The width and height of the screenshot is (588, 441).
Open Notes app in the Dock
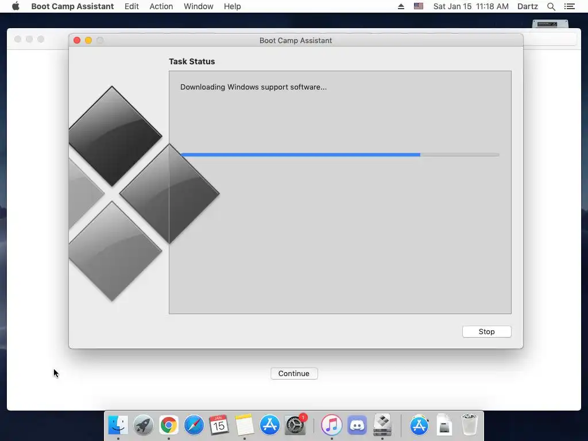(x=245, y=425)
